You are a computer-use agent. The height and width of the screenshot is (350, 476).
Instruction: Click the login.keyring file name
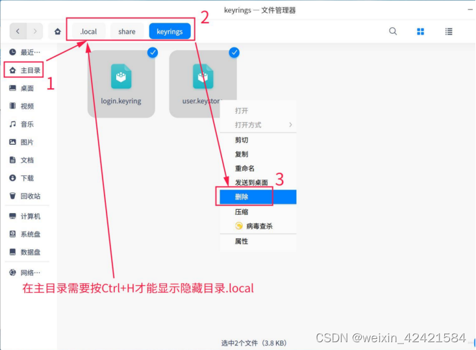[x=121, y=101]
